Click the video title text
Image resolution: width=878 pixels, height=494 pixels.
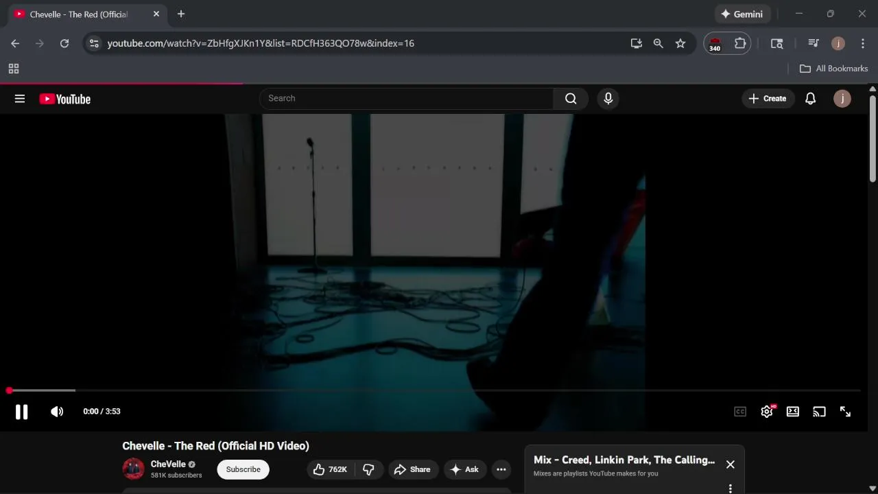(215, 446)
